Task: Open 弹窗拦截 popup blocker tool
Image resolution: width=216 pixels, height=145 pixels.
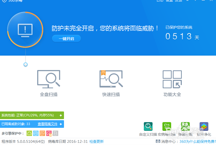Action: click(185, 129)
